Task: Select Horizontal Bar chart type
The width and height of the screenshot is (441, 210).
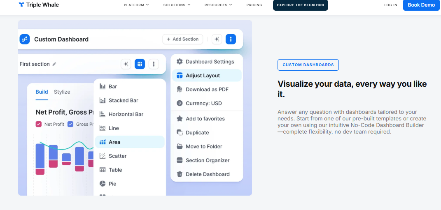Action: click(130, 114)
